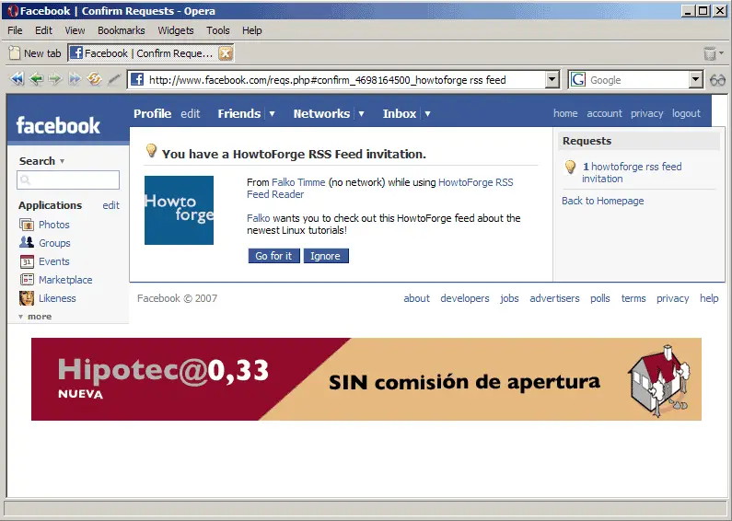Click the Opera icon in the title bar

[x=13, y=11]
